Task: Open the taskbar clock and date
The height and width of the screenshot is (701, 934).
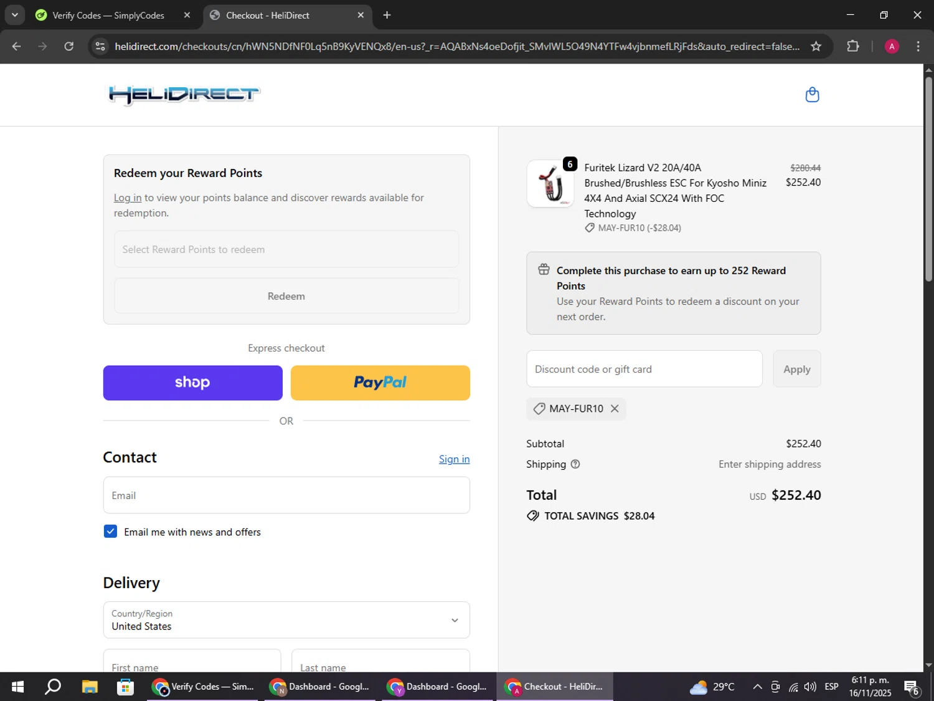Action: [870, 687]
